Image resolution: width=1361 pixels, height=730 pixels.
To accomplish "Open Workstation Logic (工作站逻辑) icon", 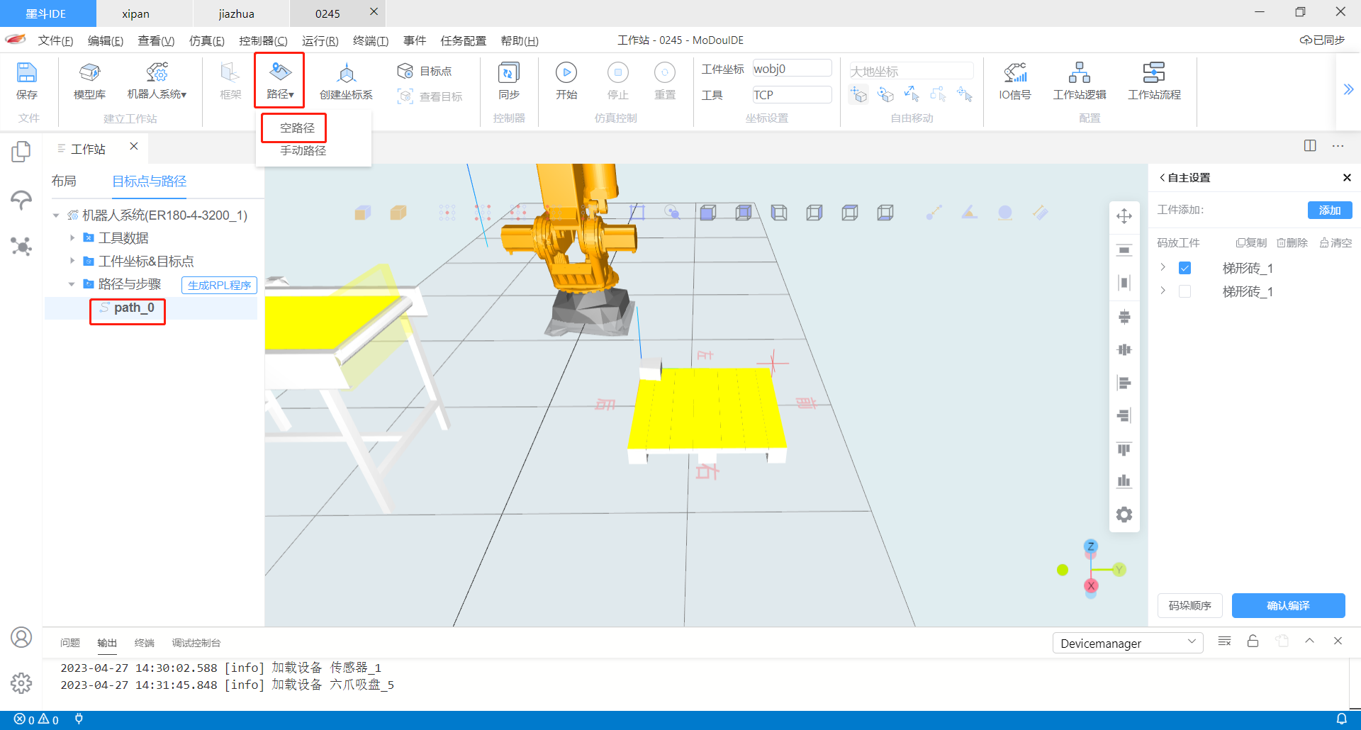I will tap(1079, 73).
